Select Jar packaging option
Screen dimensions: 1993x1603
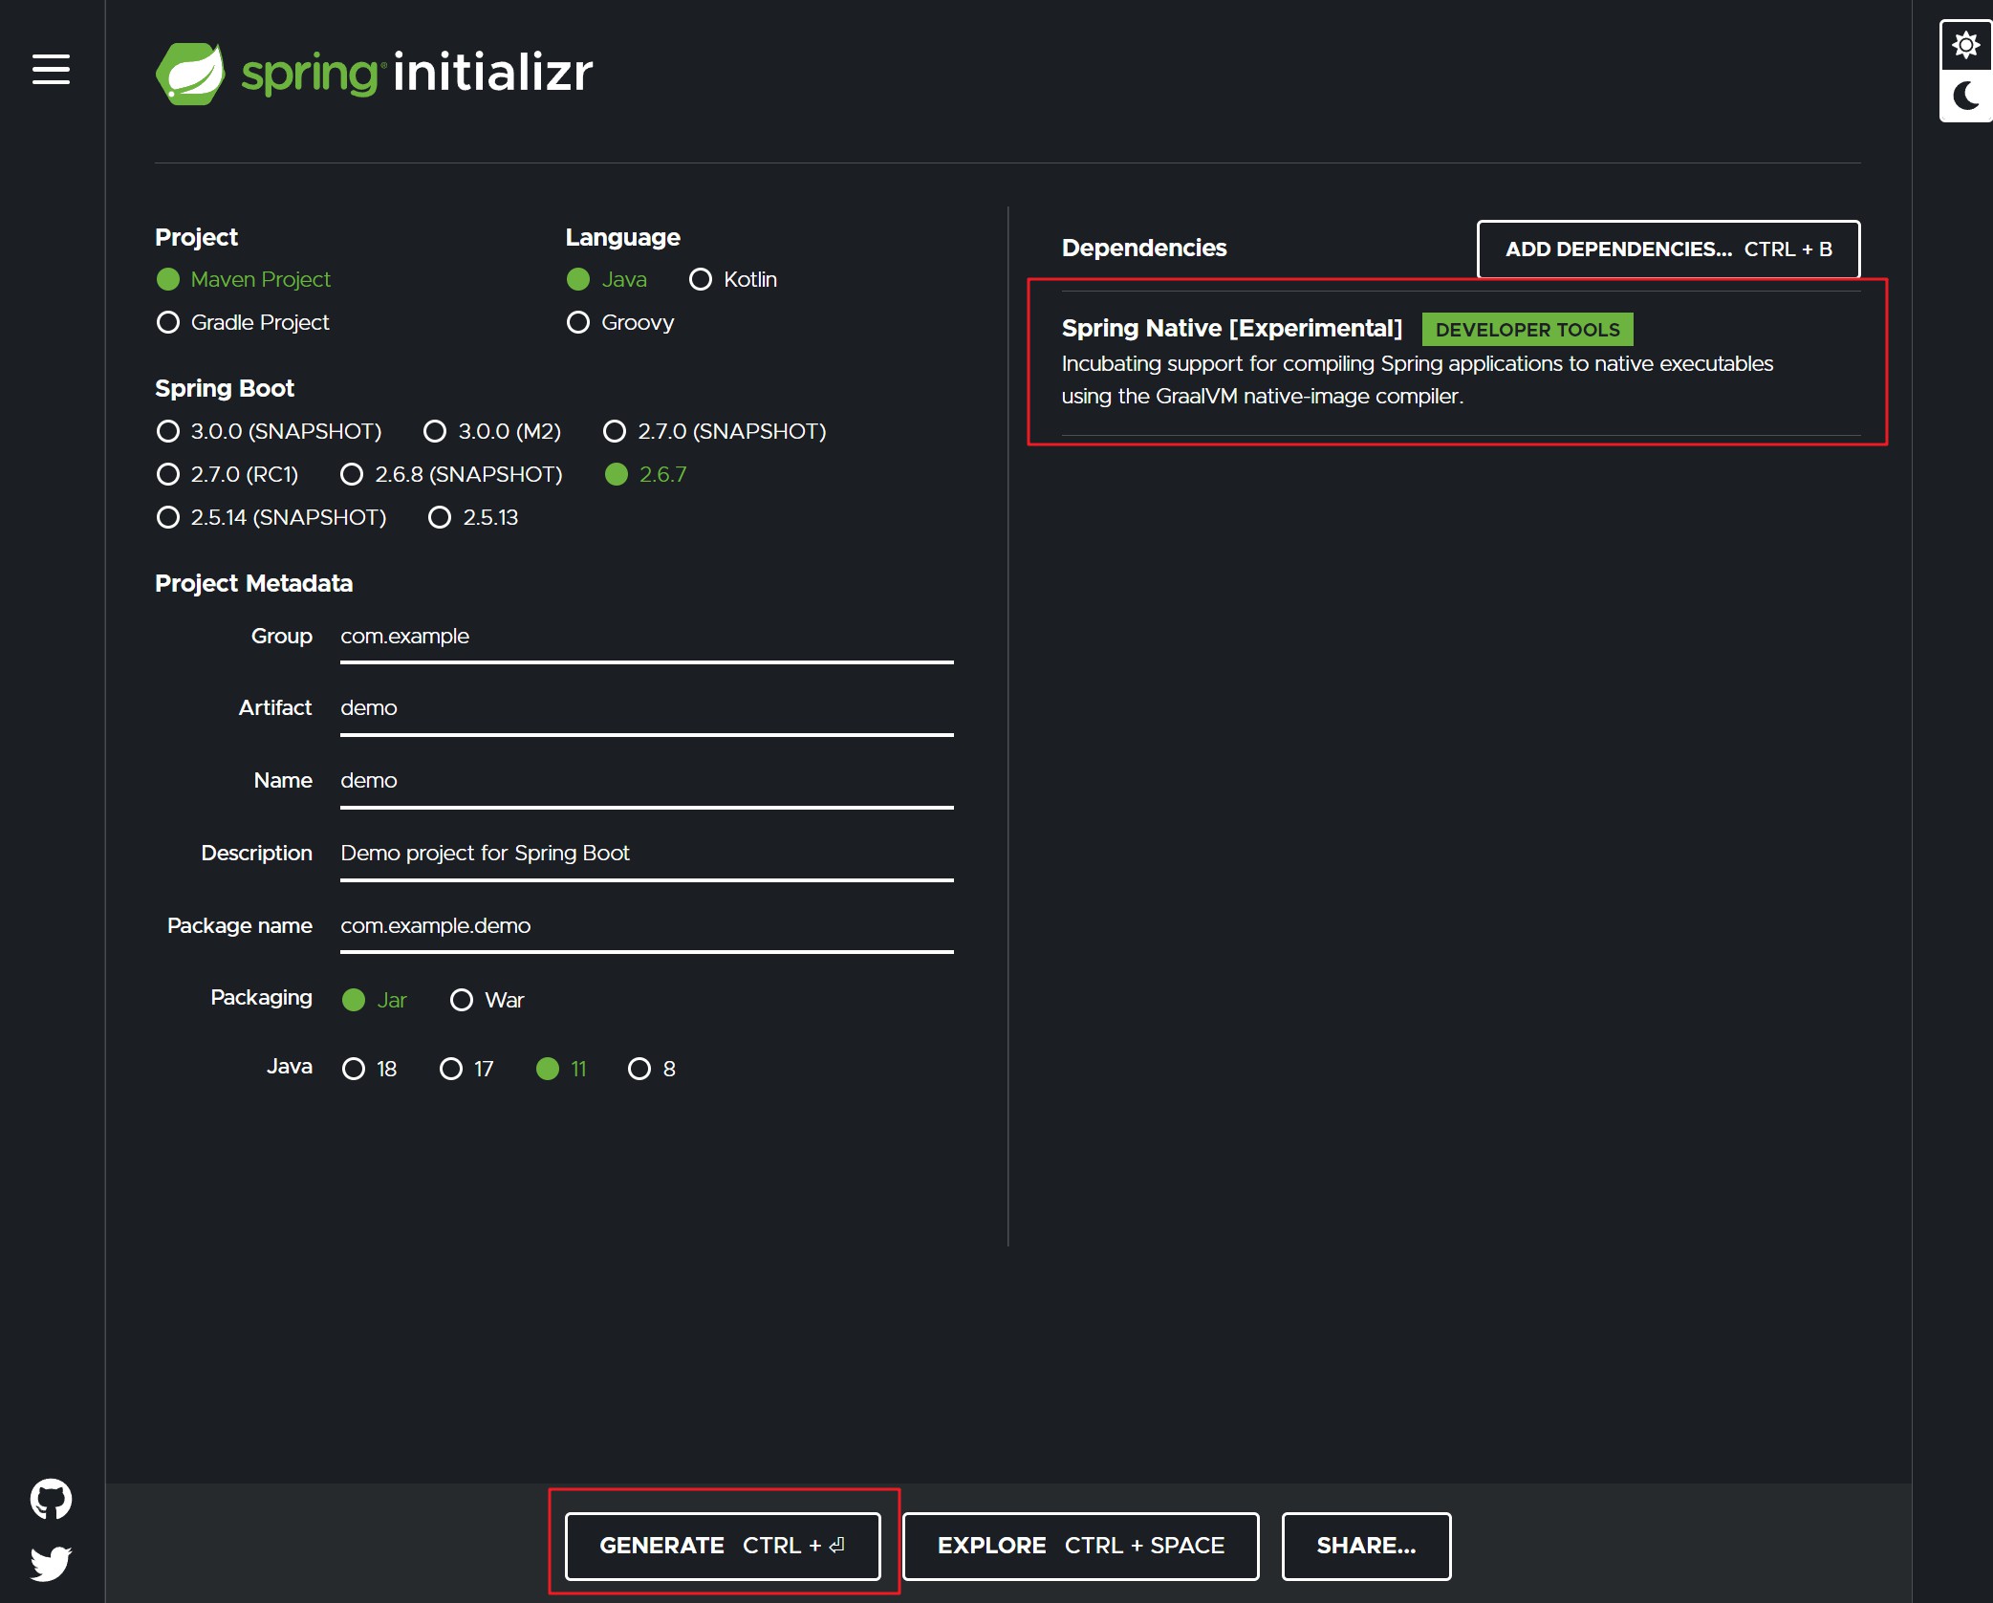[375, 1000]
